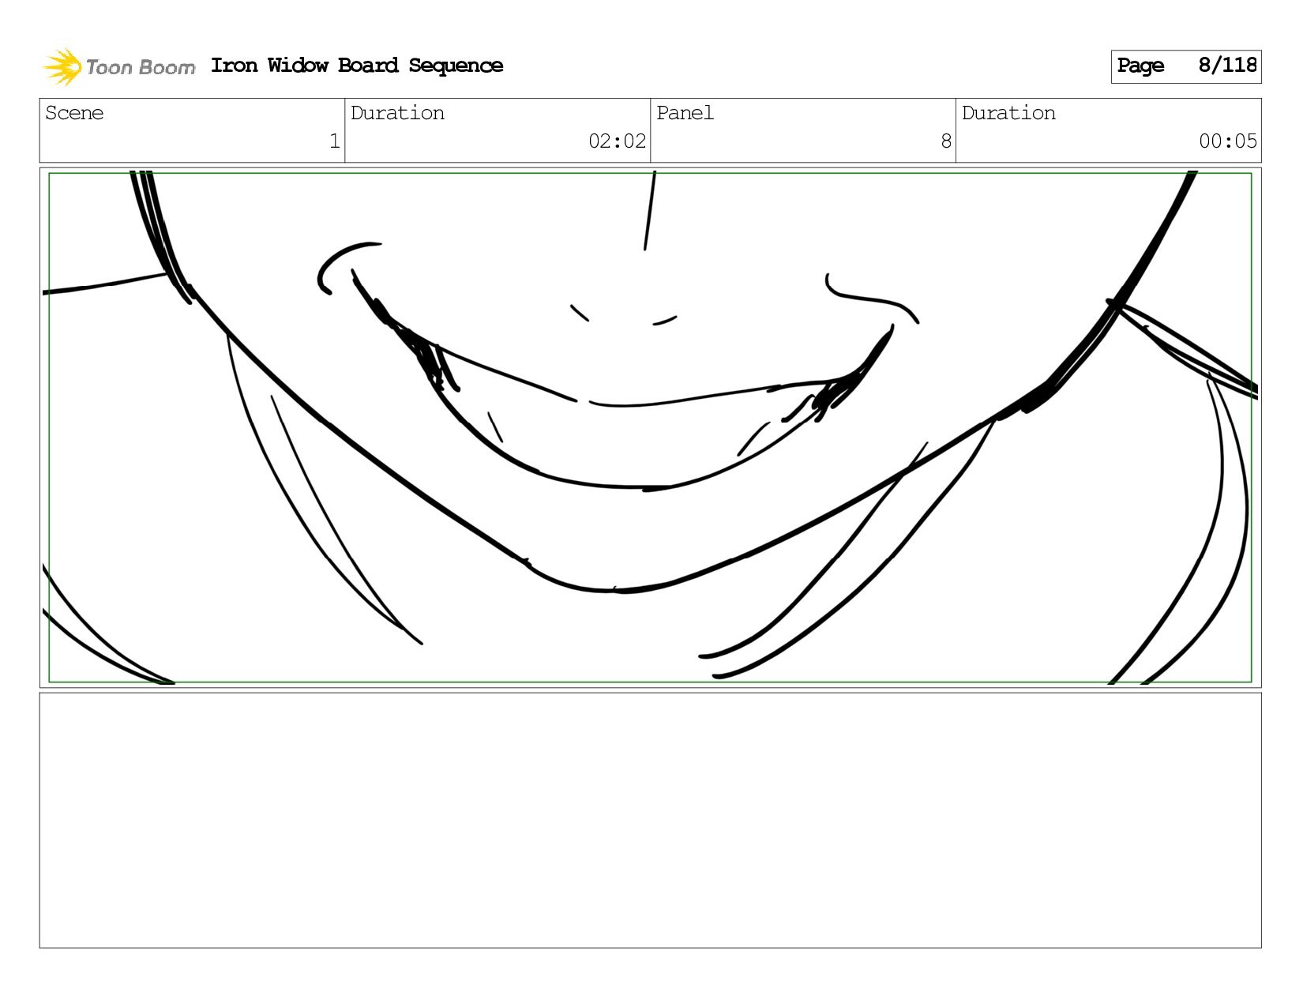Click the scene duration value 02:02
1303x1007 pixels.
[618, 141]
